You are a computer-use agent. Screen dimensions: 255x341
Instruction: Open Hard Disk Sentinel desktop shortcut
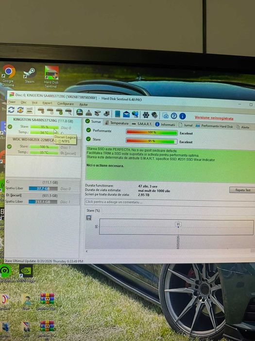pos(51,77)
